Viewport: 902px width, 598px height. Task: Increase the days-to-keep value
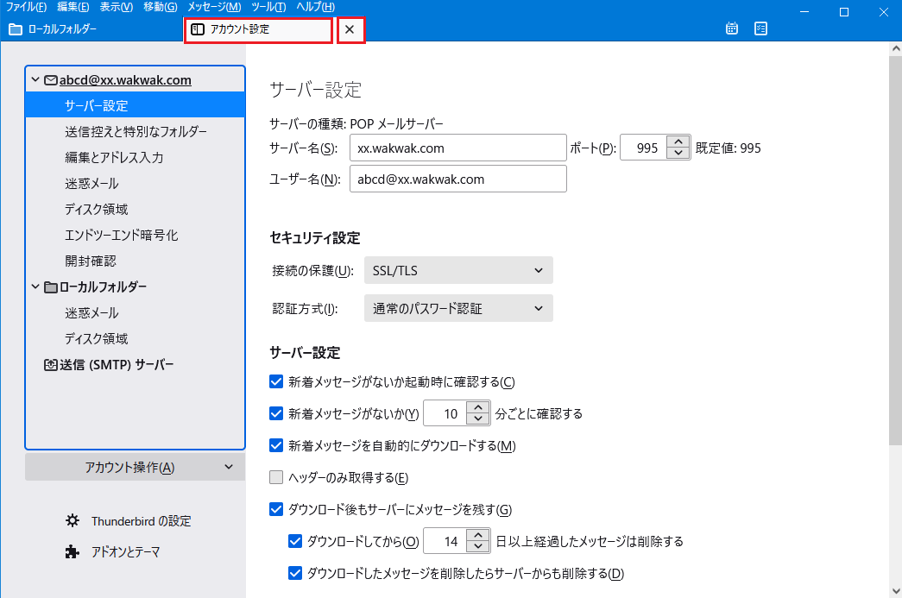(x=478, y=535)
